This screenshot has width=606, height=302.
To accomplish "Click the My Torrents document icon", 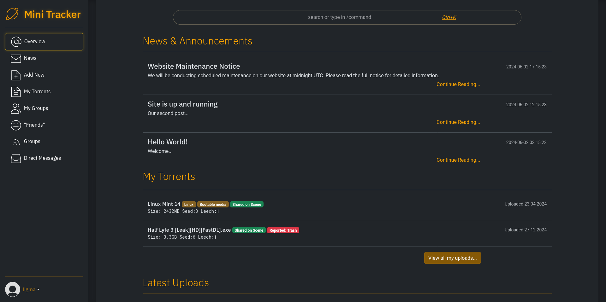I will click(16, 92).
